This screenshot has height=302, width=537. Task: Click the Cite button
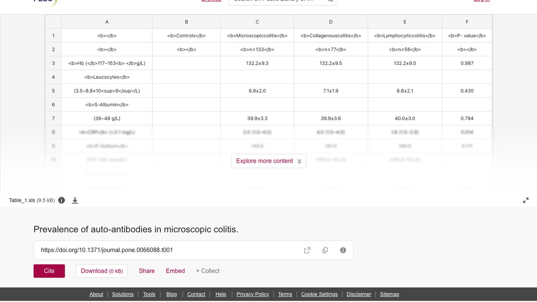(49, 271)
